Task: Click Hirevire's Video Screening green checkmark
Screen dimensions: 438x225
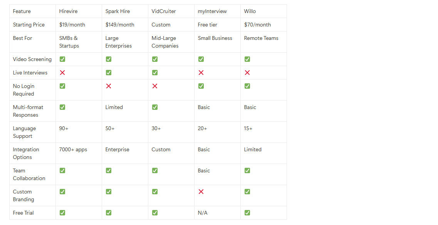Action: (62, 59)
